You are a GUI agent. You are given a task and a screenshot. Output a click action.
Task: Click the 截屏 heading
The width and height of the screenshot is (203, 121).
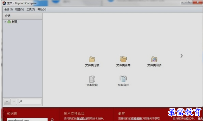click(x=122, y=113)
